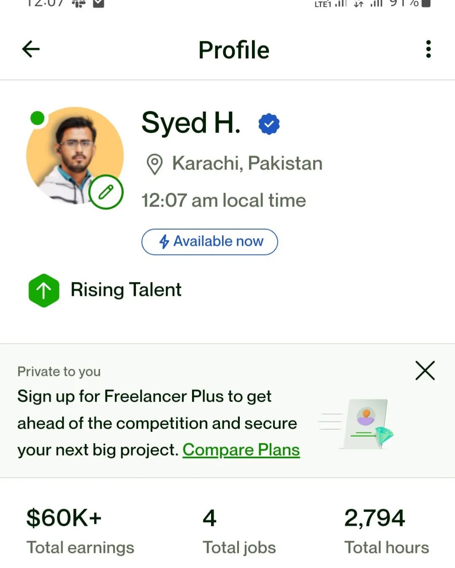Tap the battery icon in status bar
Screen dimensions: 455x568
[425, 3]
